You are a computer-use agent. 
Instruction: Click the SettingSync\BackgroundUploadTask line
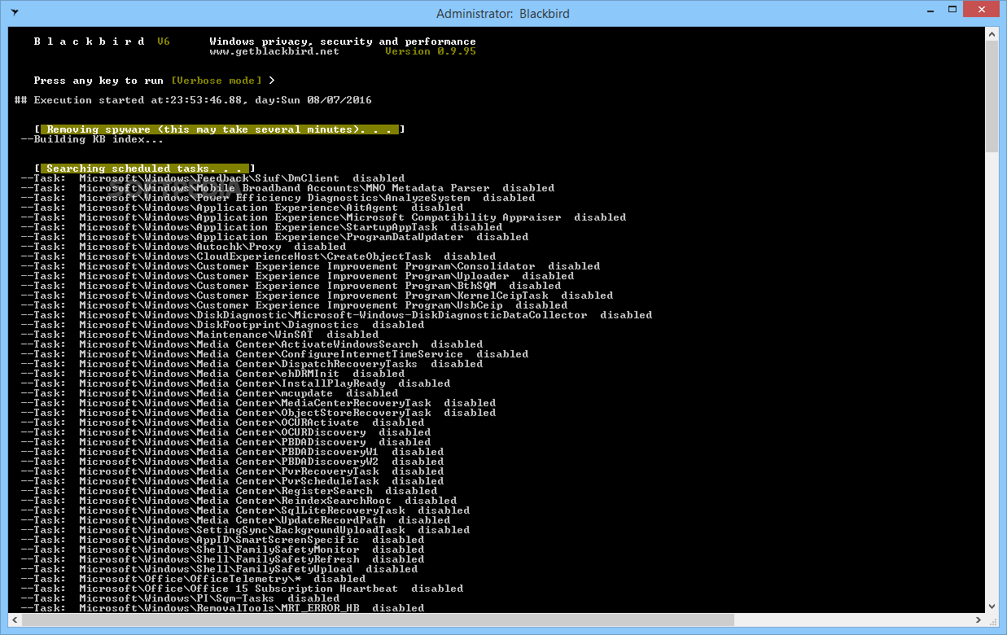245,530
